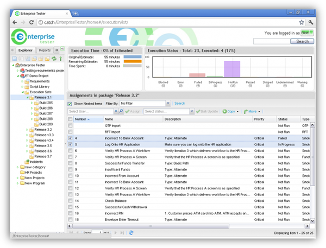Click the Enterprise Tester logo

click(x=33, y=37)
